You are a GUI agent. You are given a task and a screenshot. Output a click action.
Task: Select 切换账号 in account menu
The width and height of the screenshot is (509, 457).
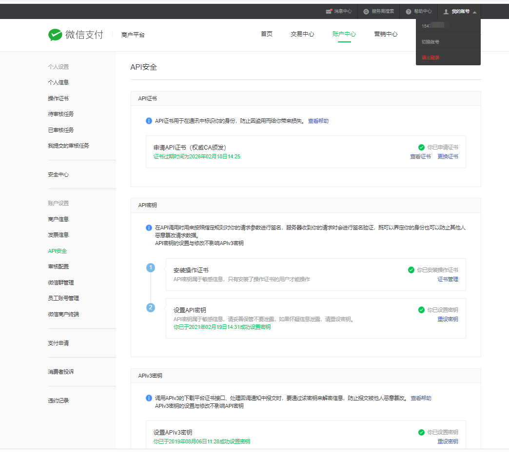click(x=431, y=42)
